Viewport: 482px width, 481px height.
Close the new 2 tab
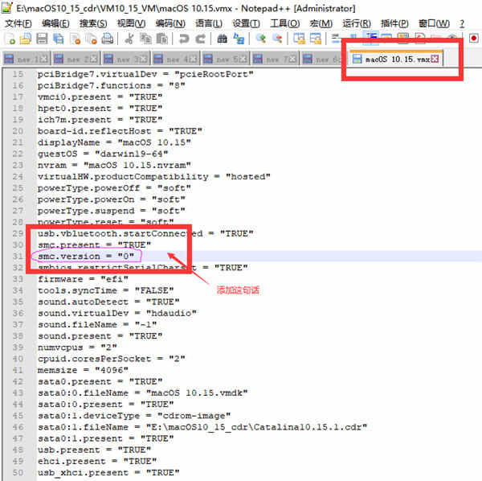94,59
